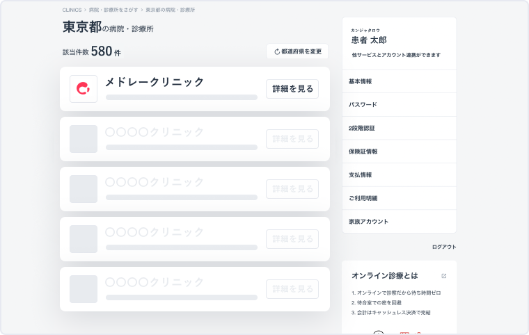Click 詳細を見る on first 〇〇〇〇クリニック card
The height and width of the screenshot is (335, 529).
coord(292,139)
